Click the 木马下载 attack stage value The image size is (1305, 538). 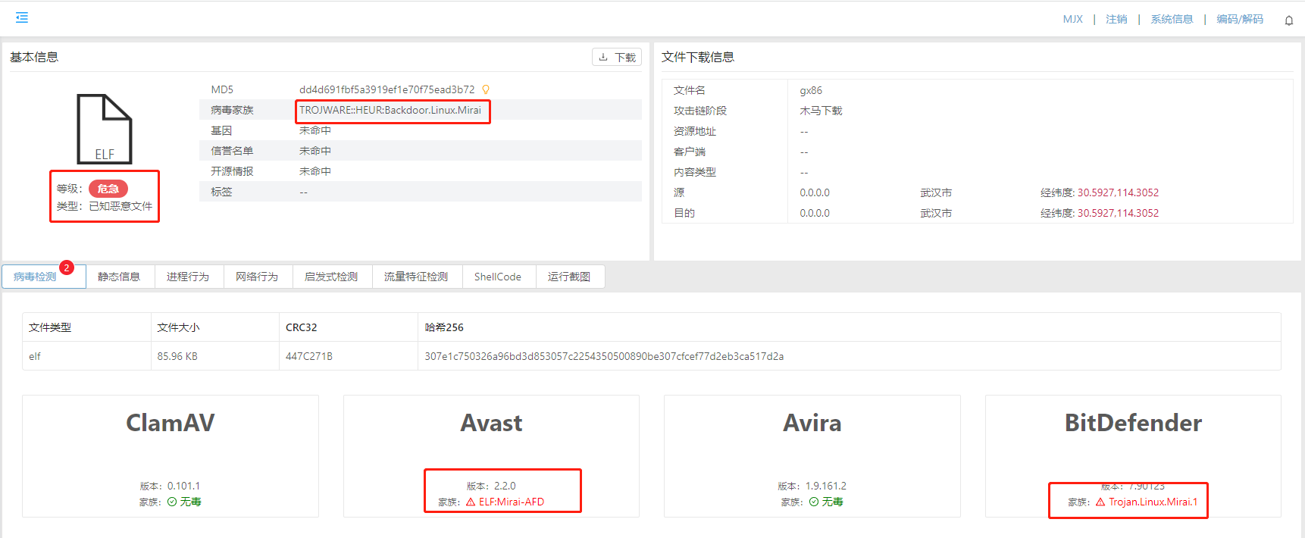(821, 111)
